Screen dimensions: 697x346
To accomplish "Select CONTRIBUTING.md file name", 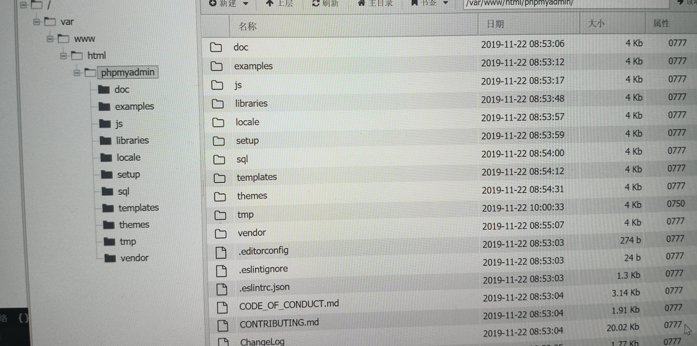I will [x=279, y=323].
